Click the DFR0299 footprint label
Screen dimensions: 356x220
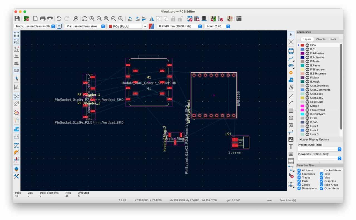coord(239,98)
